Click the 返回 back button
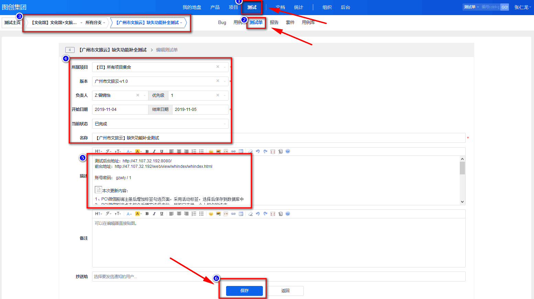This screenshot has width=534, height=299. point(286,291)
